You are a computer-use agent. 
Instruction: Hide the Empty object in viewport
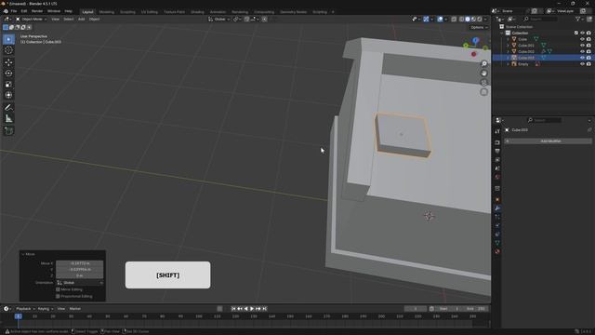[582, 64]
